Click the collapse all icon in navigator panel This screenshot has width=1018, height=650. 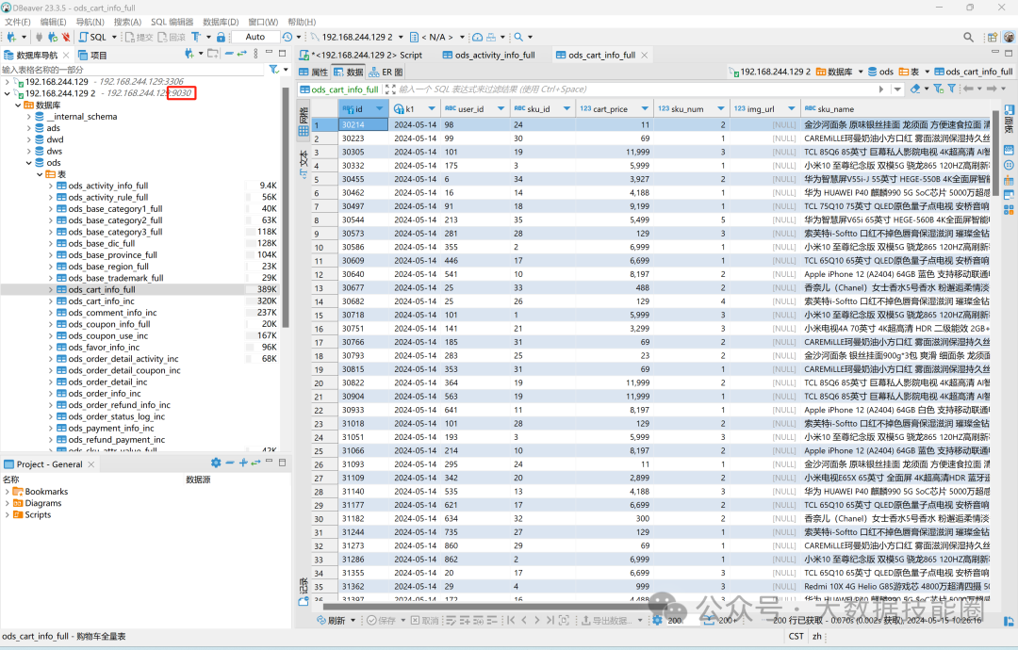point(228,54)
